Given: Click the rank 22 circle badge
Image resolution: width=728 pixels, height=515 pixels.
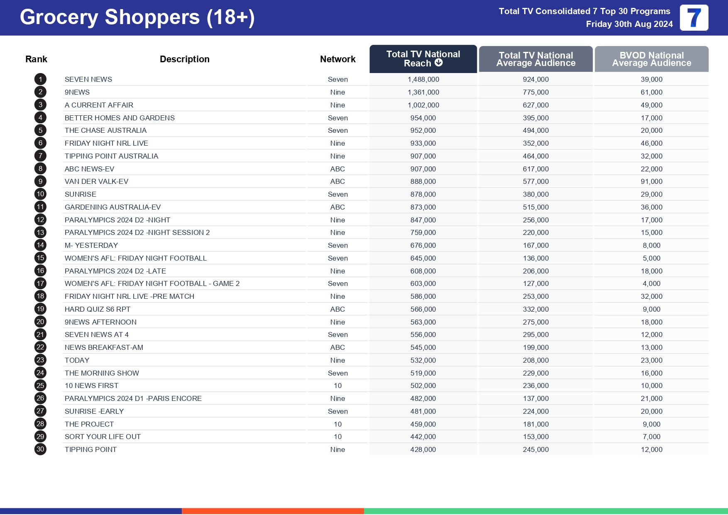Looking at the screenshot, I should [x=40, y=347].
